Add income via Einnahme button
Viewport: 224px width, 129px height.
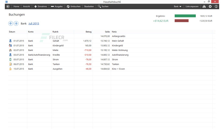click(40, 6)
